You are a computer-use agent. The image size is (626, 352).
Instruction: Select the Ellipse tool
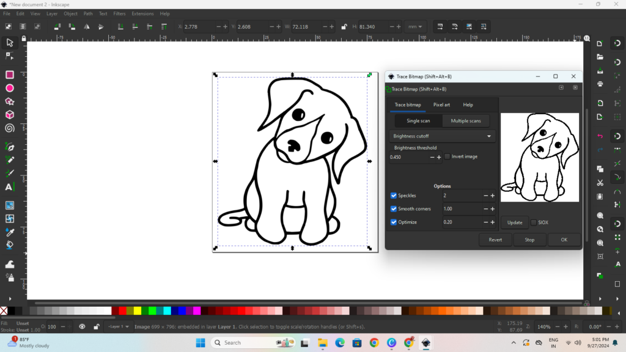pos(10,88)
